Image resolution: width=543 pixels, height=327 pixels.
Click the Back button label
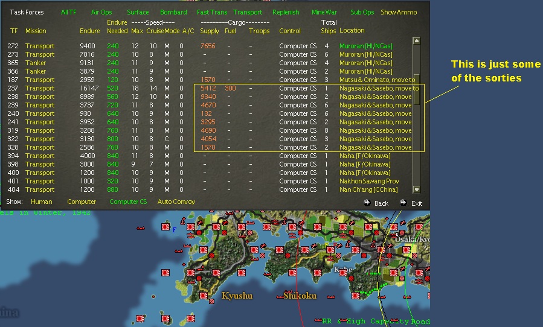click(381, 203)
